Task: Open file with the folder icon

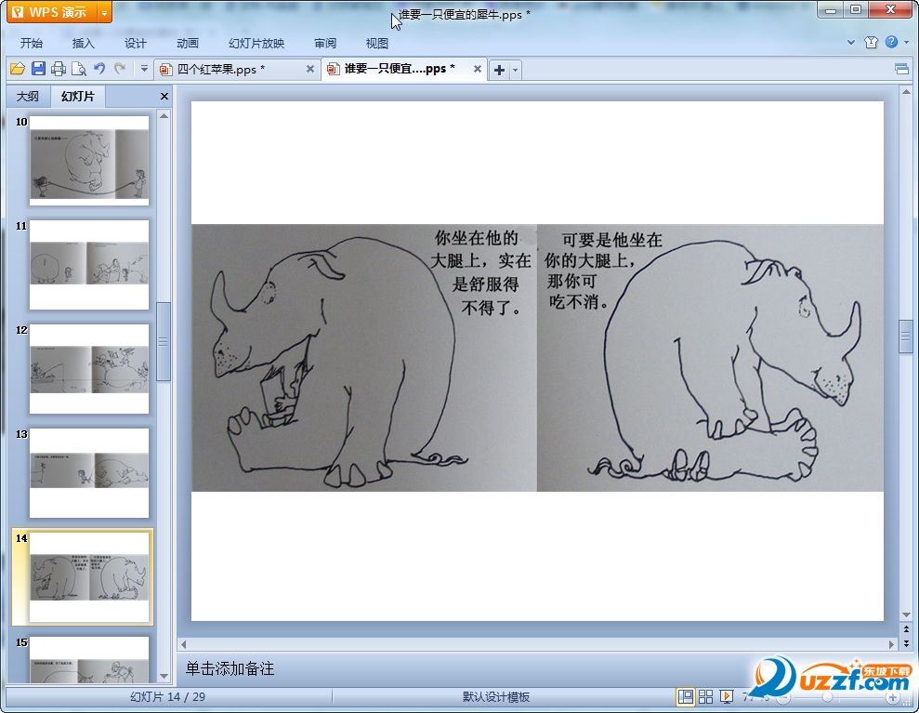Action: point(18,69)
